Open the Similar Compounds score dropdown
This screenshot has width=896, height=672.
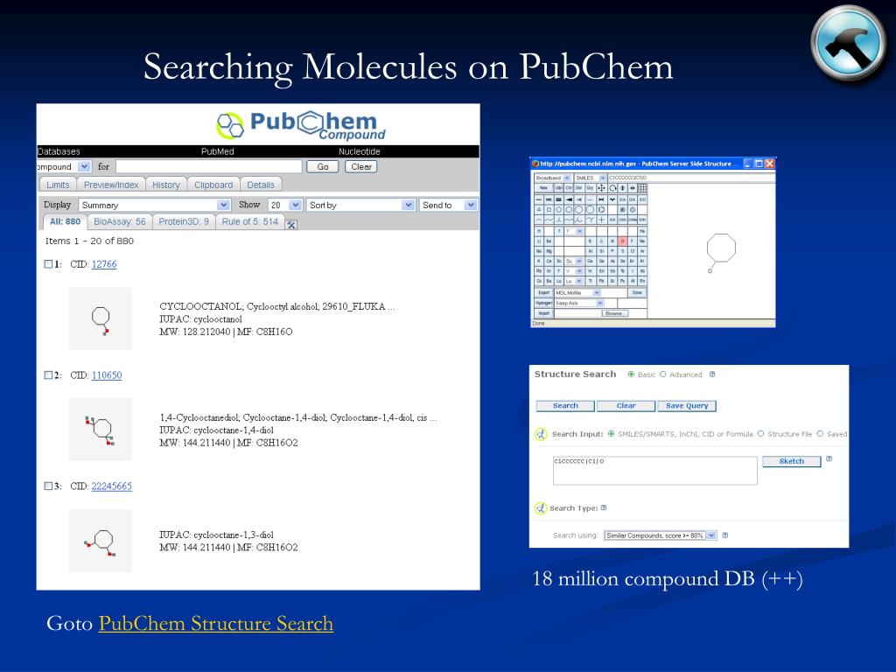coord(660,535)
